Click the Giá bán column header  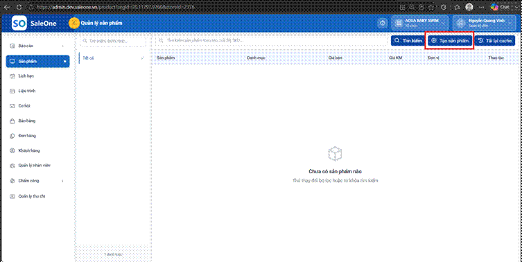point(335,58)
